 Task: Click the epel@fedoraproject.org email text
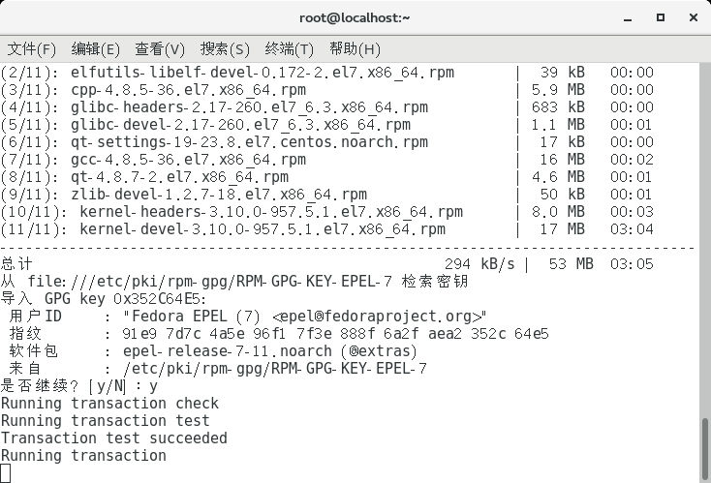coord(379,317)
